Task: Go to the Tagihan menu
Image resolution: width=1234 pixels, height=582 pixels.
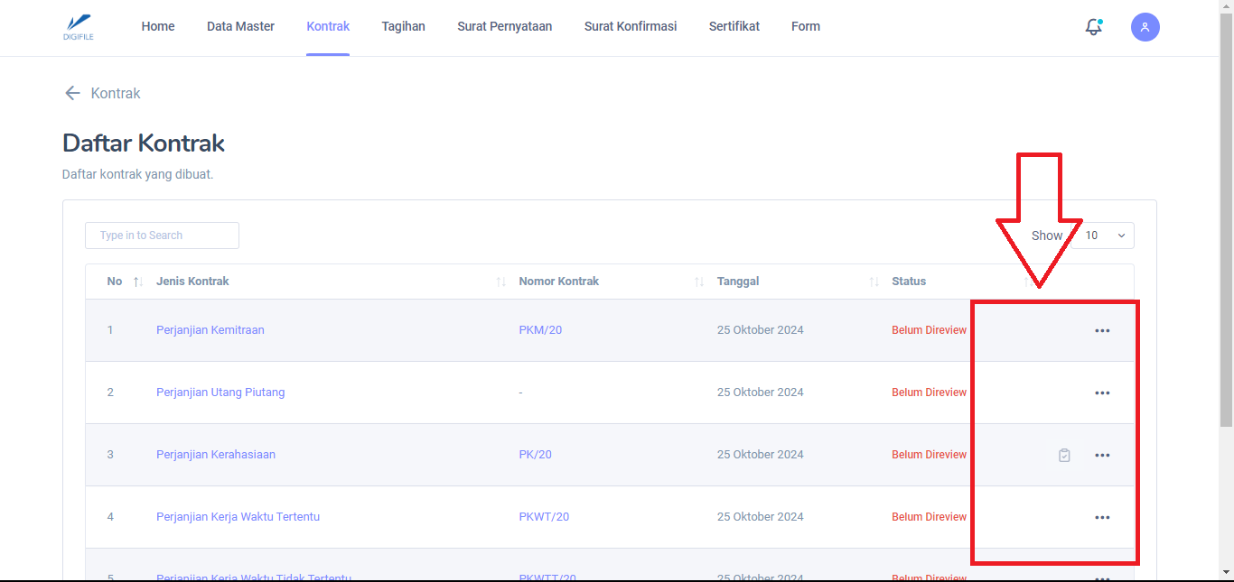Action: (x=403, y=26)
